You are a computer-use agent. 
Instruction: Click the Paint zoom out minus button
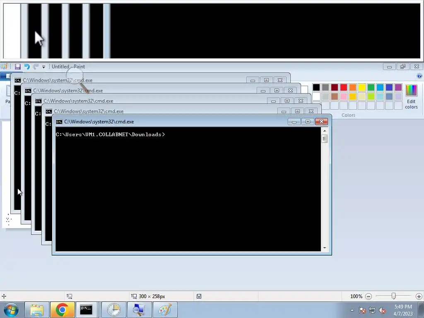[368, 296]
